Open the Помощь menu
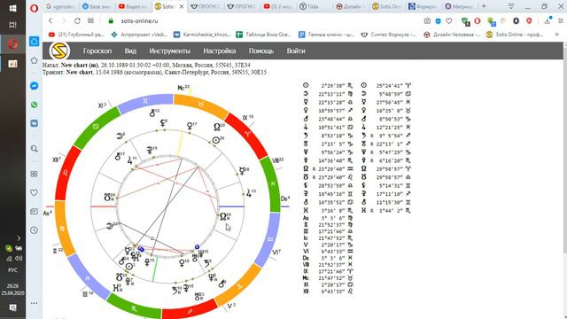The image size is (567, 319). pyautogui.click(x=261, y=51)
